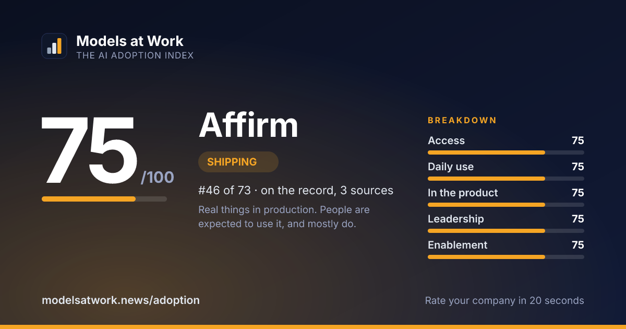Click the large 75 overall score
The height and width of the screenshot is (329, 626).
coord(89,151)
